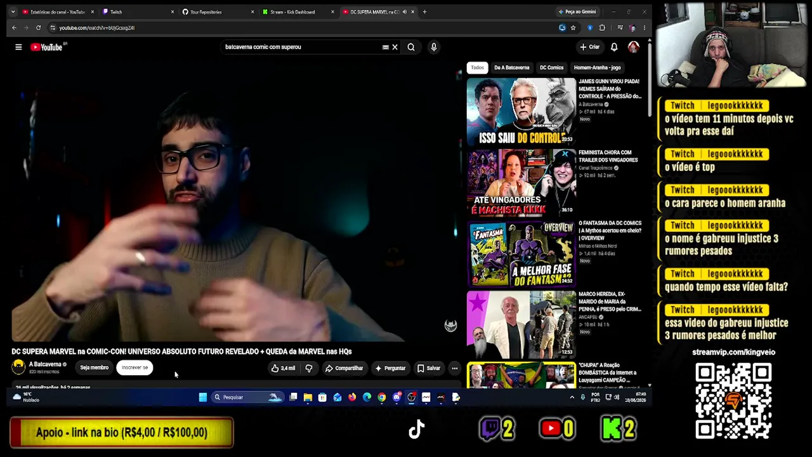Open the A Batcaverna channel name link

pyautogui.click(x=45, y=364)
